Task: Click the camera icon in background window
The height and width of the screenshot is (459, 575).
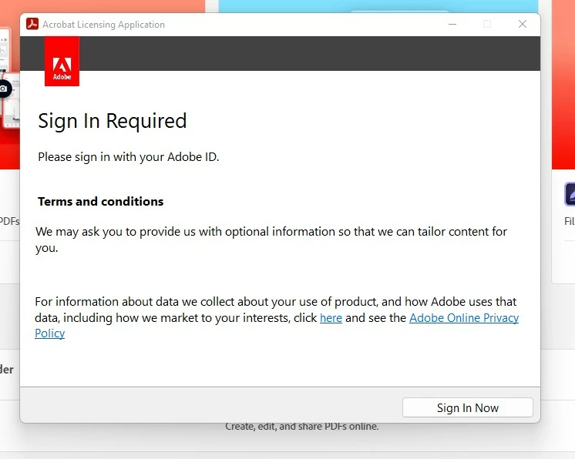Action: pyautogui.click(x=4, y=89)
